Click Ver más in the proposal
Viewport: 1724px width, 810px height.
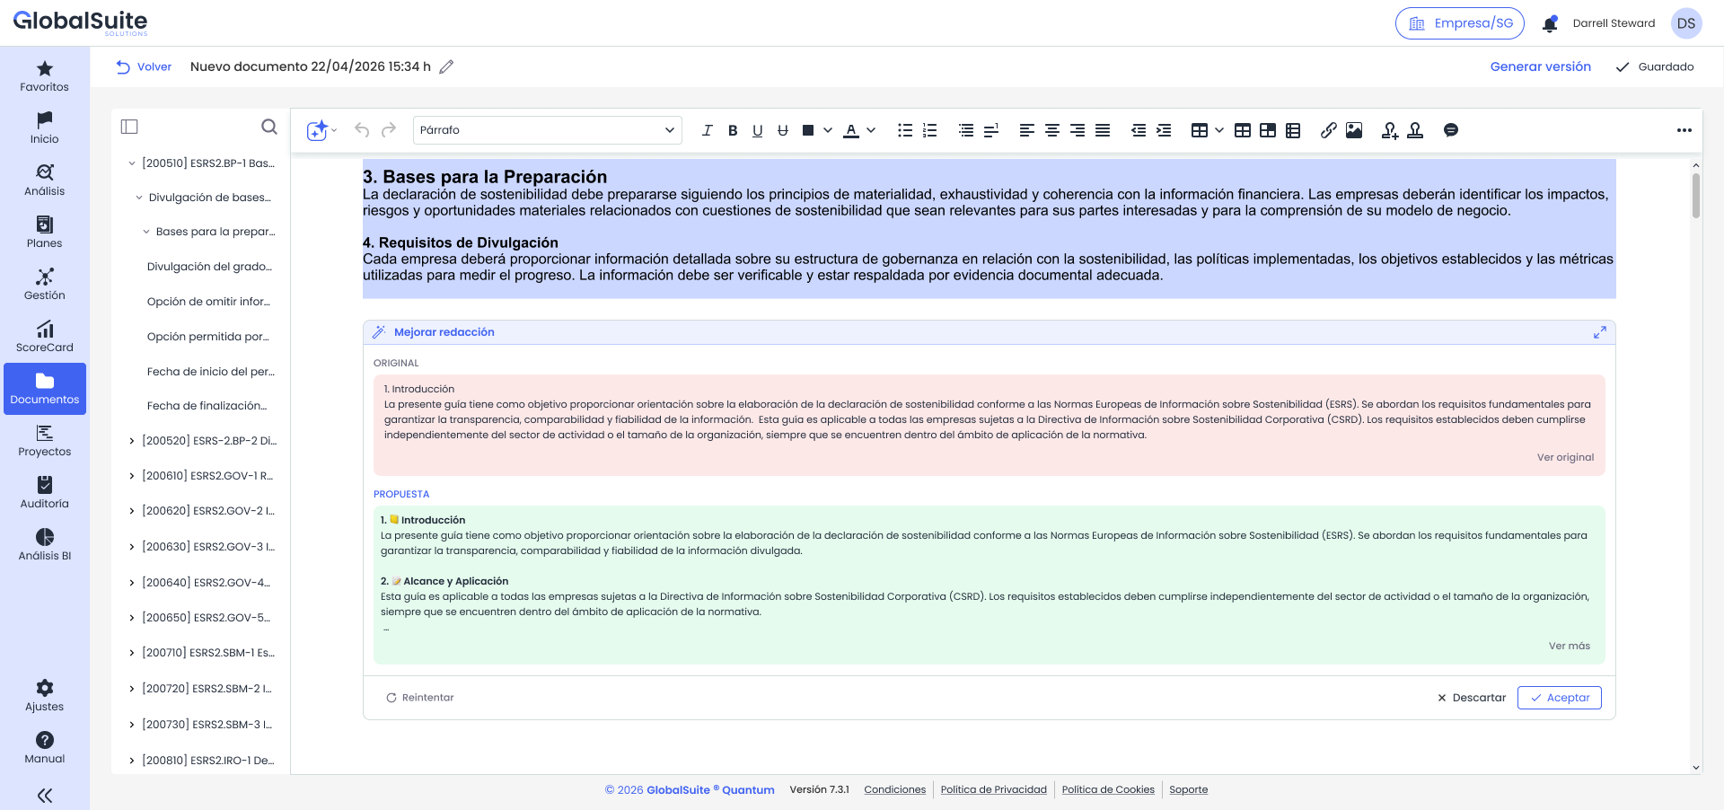pos(1570,646)
